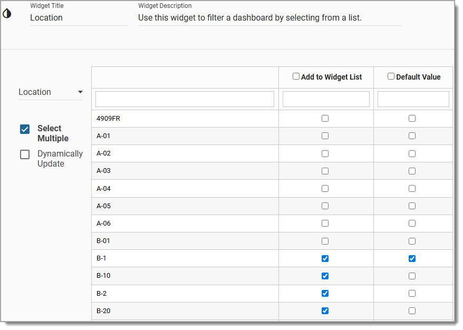This screenshot has width=463, height=330.
Task: Enable Dynamically Update
Action: [x=24, y=154]
